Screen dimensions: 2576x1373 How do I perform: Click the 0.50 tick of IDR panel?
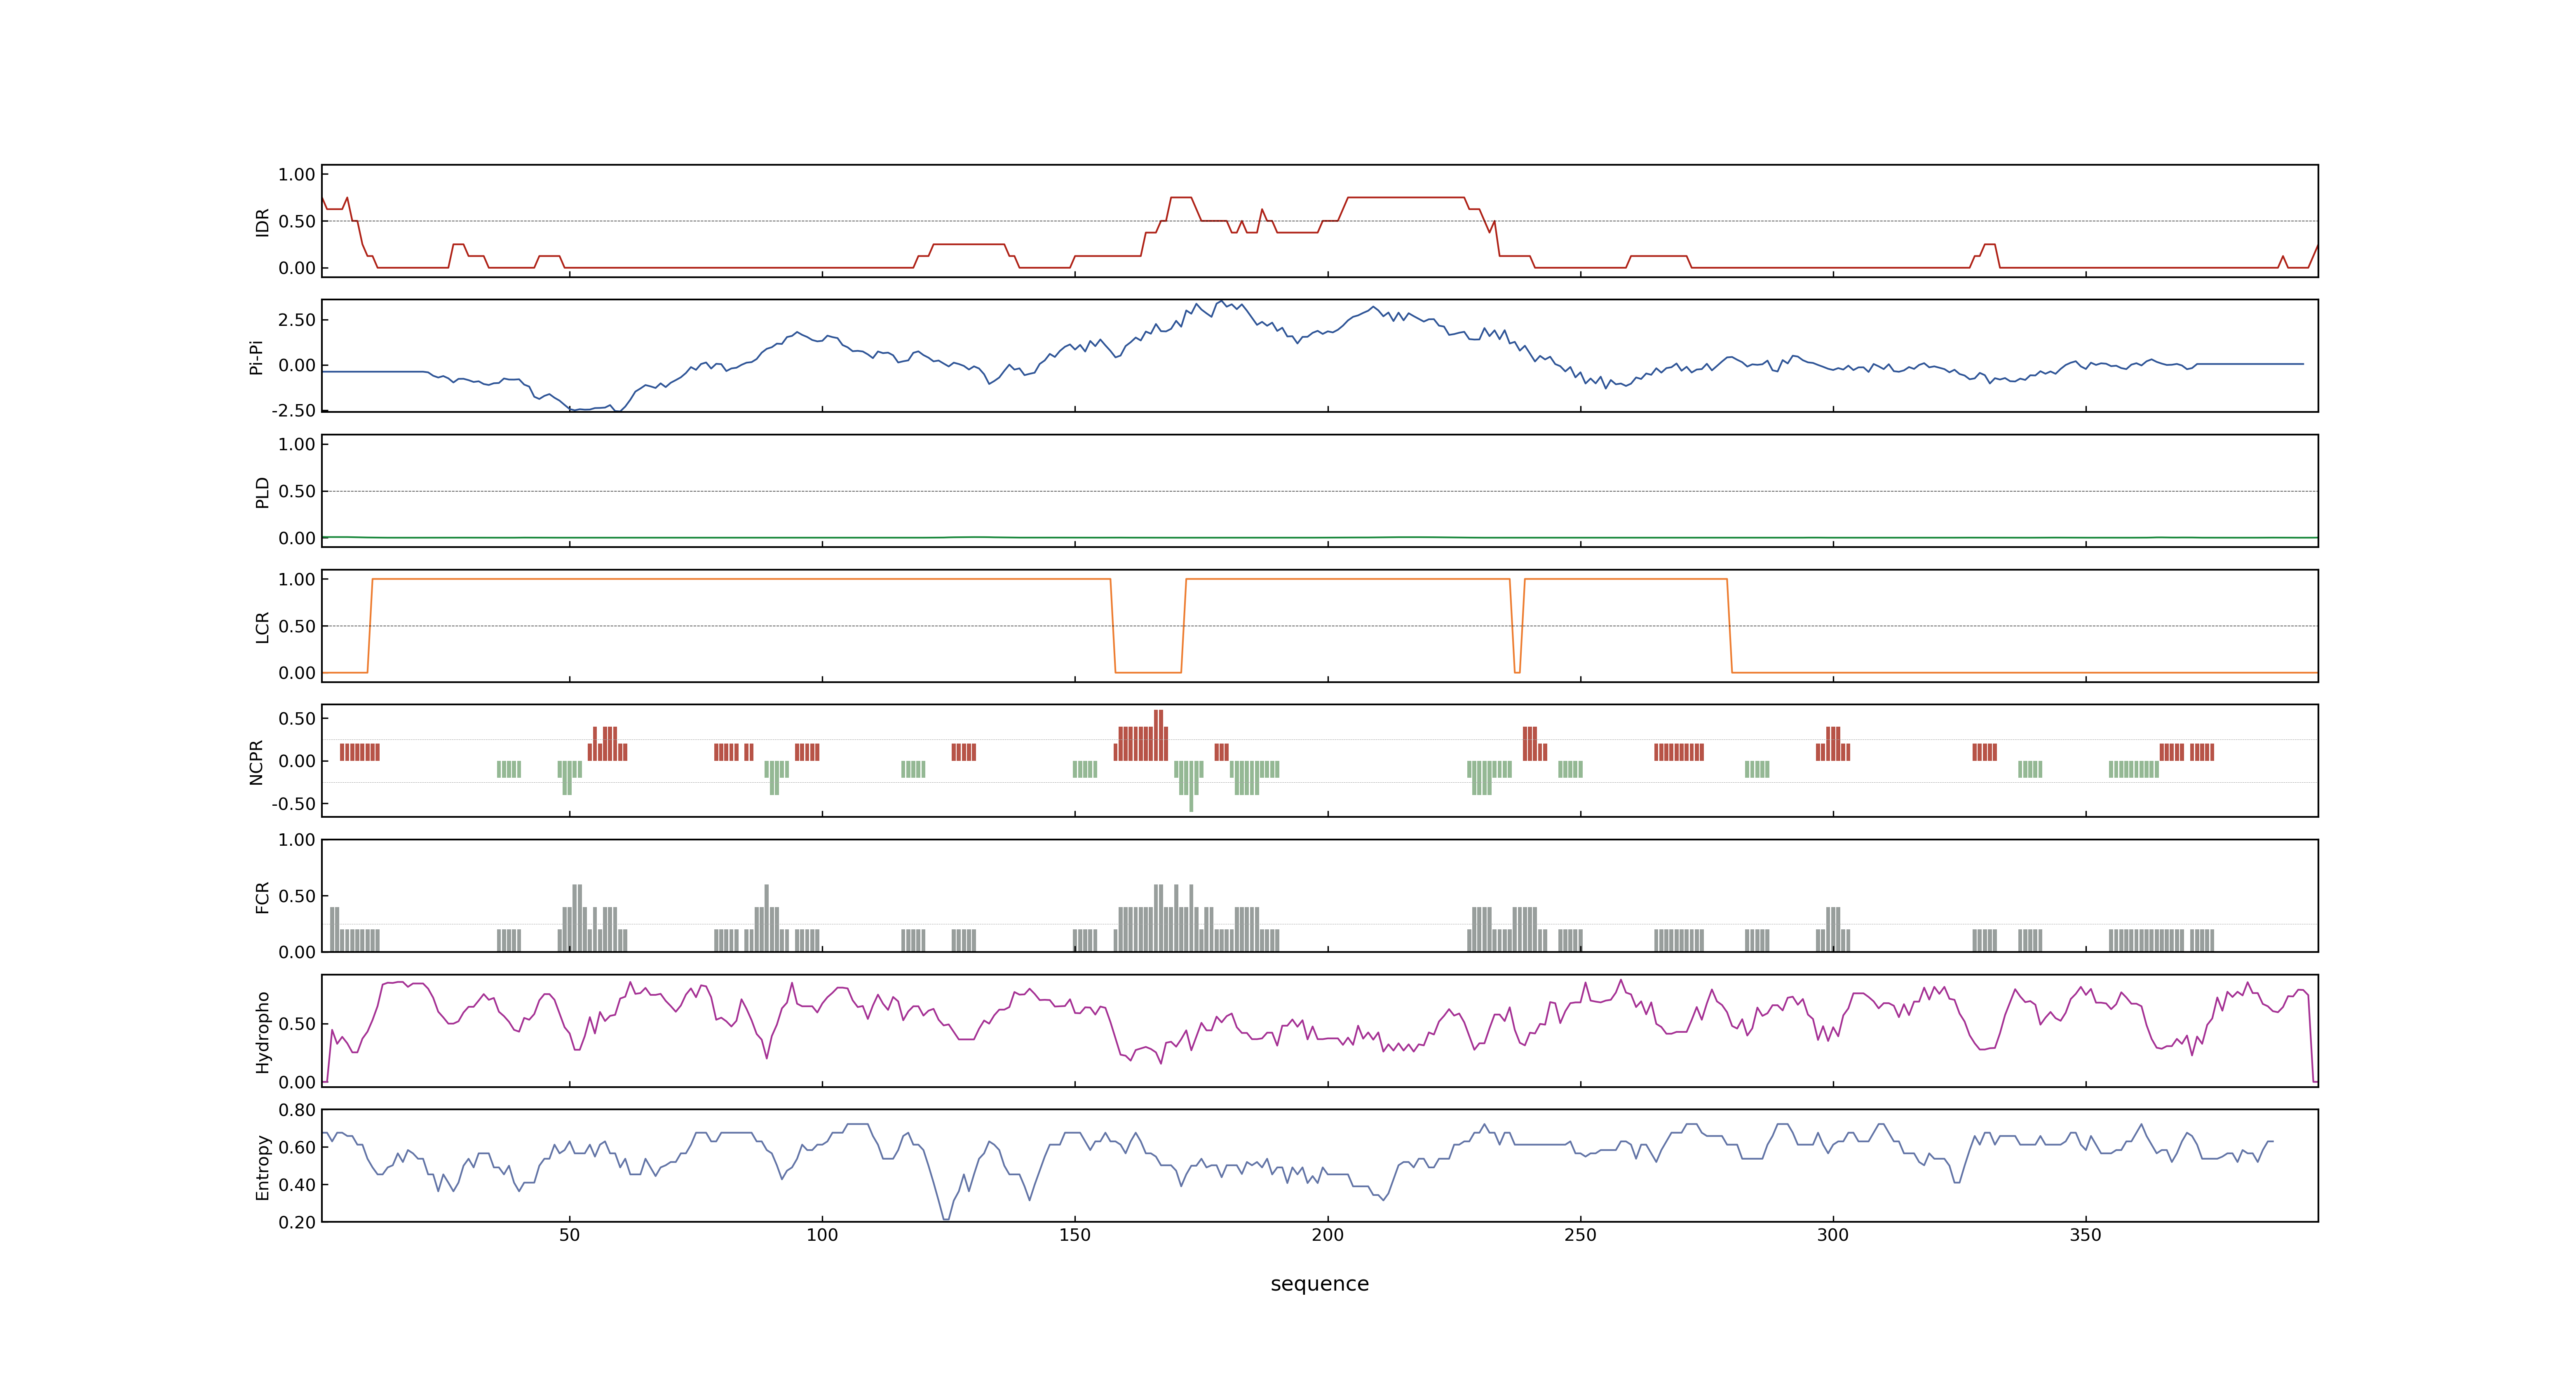click(x=297, y=222)
